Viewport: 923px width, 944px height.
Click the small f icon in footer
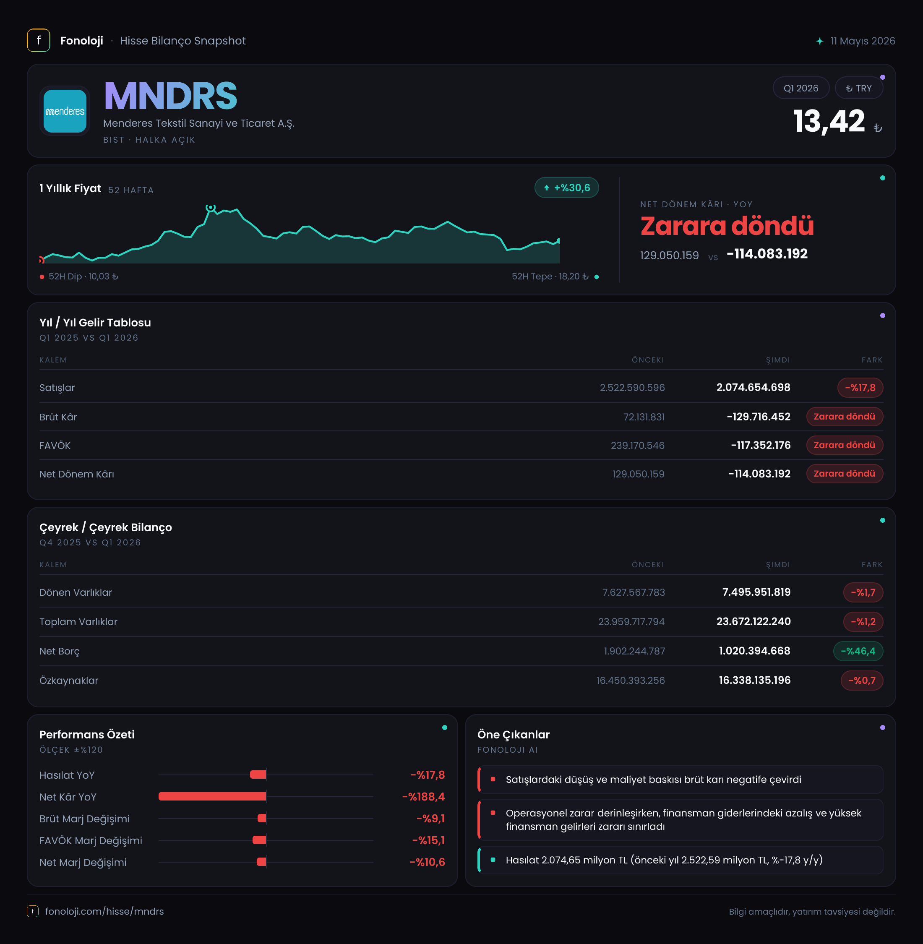[x=32, y=911]
